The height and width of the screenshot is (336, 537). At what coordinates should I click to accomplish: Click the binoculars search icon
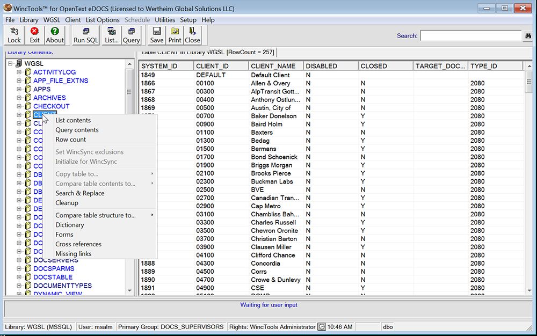click(528, 35)
